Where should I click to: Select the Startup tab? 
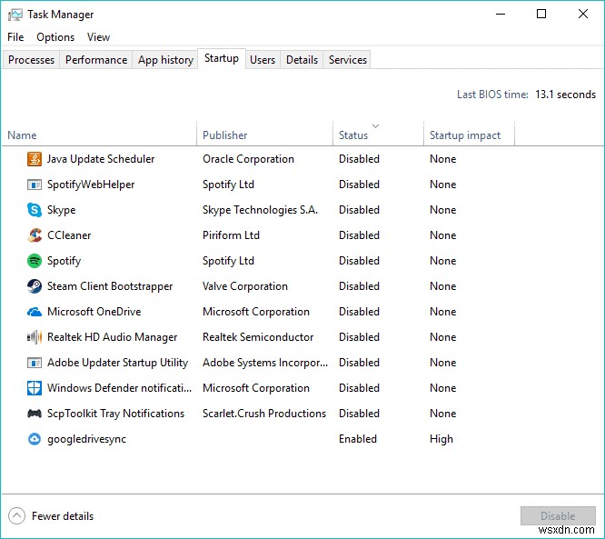(222, 58)
